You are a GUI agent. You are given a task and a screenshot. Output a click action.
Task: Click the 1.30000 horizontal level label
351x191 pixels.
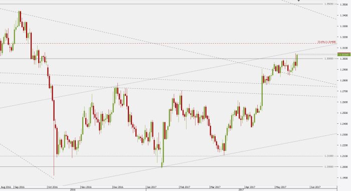(329, 59)
